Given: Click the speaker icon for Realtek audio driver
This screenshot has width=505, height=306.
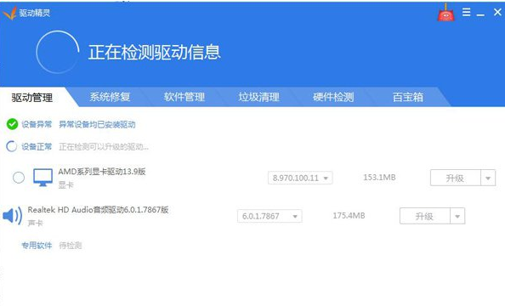Looking at the screenshot, I should tap(13, 216).
